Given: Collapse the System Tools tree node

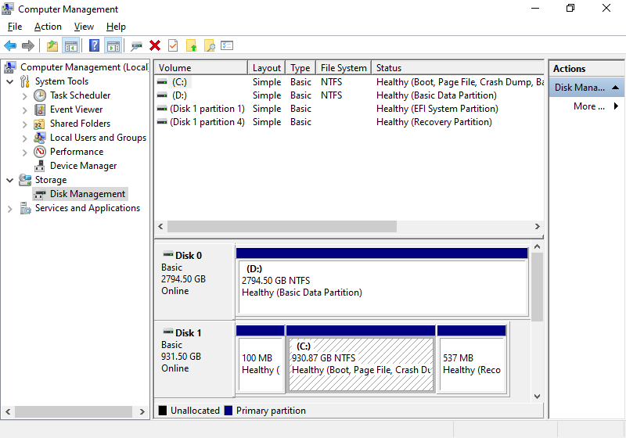Looking at the screenshot, I should [10, 82].
